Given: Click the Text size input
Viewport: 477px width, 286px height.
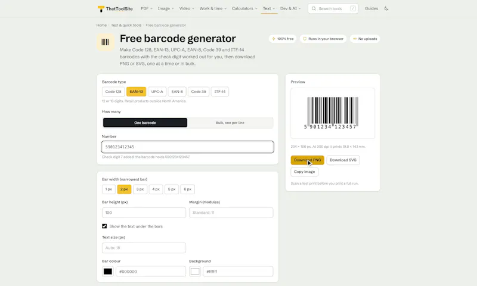Looking at the screenshot, I should coord(144,248).
